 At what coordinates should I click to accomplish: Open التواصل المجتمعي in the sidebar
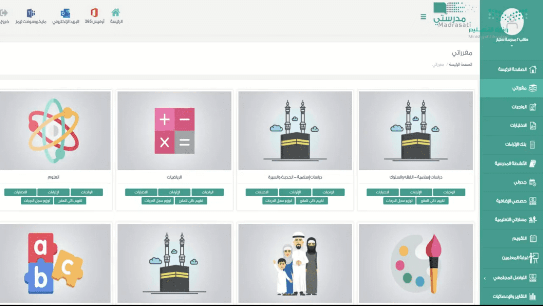[512, 278]
